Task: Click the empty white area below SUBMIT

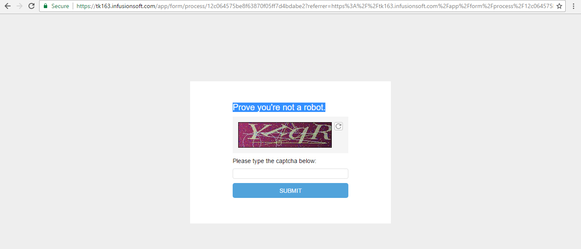Action: 290,211
